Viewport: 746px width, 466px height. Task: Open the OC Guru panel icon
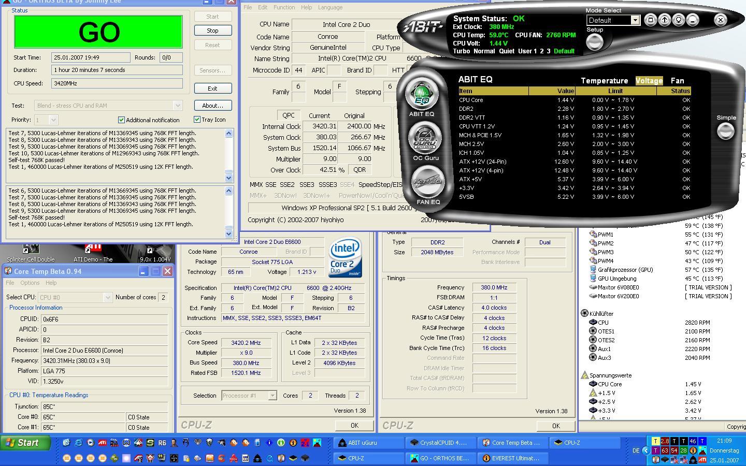(x=424, y=138)
